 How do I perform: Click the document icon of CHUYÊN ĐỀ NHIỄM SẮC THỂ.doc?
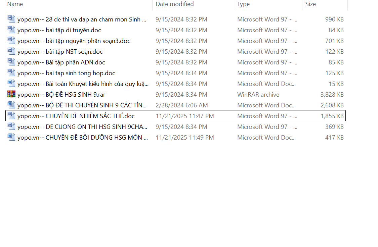(11, 116)
